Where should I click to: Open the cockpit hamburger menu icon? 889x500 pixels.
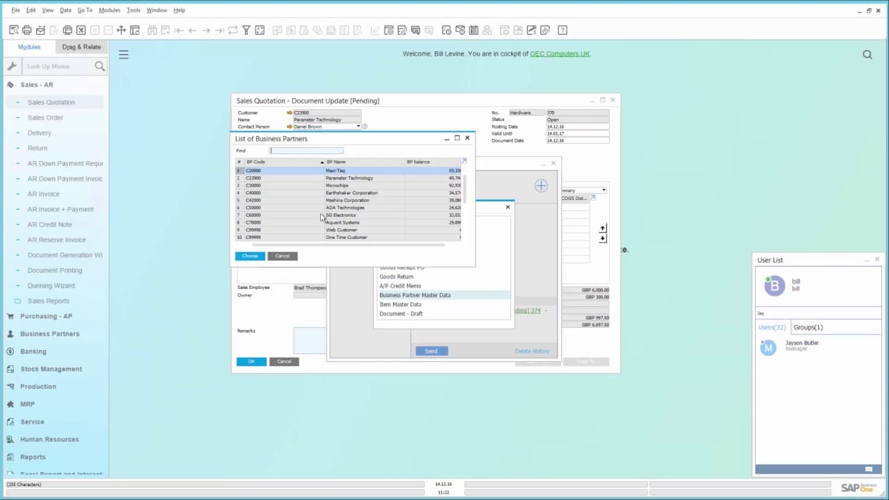click(x=124, y=55)
